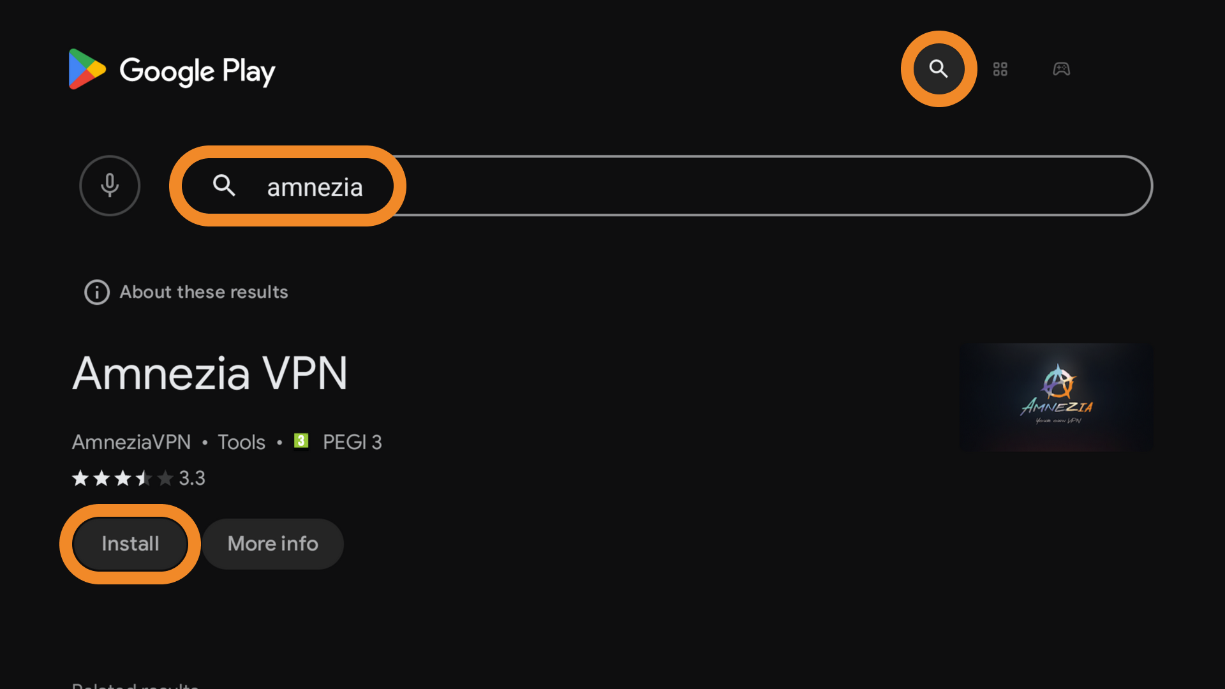The height and width of the screenshot is (689, 1225).
Task: Switch to the Games controller icon
Action: tap(1061, 69)
